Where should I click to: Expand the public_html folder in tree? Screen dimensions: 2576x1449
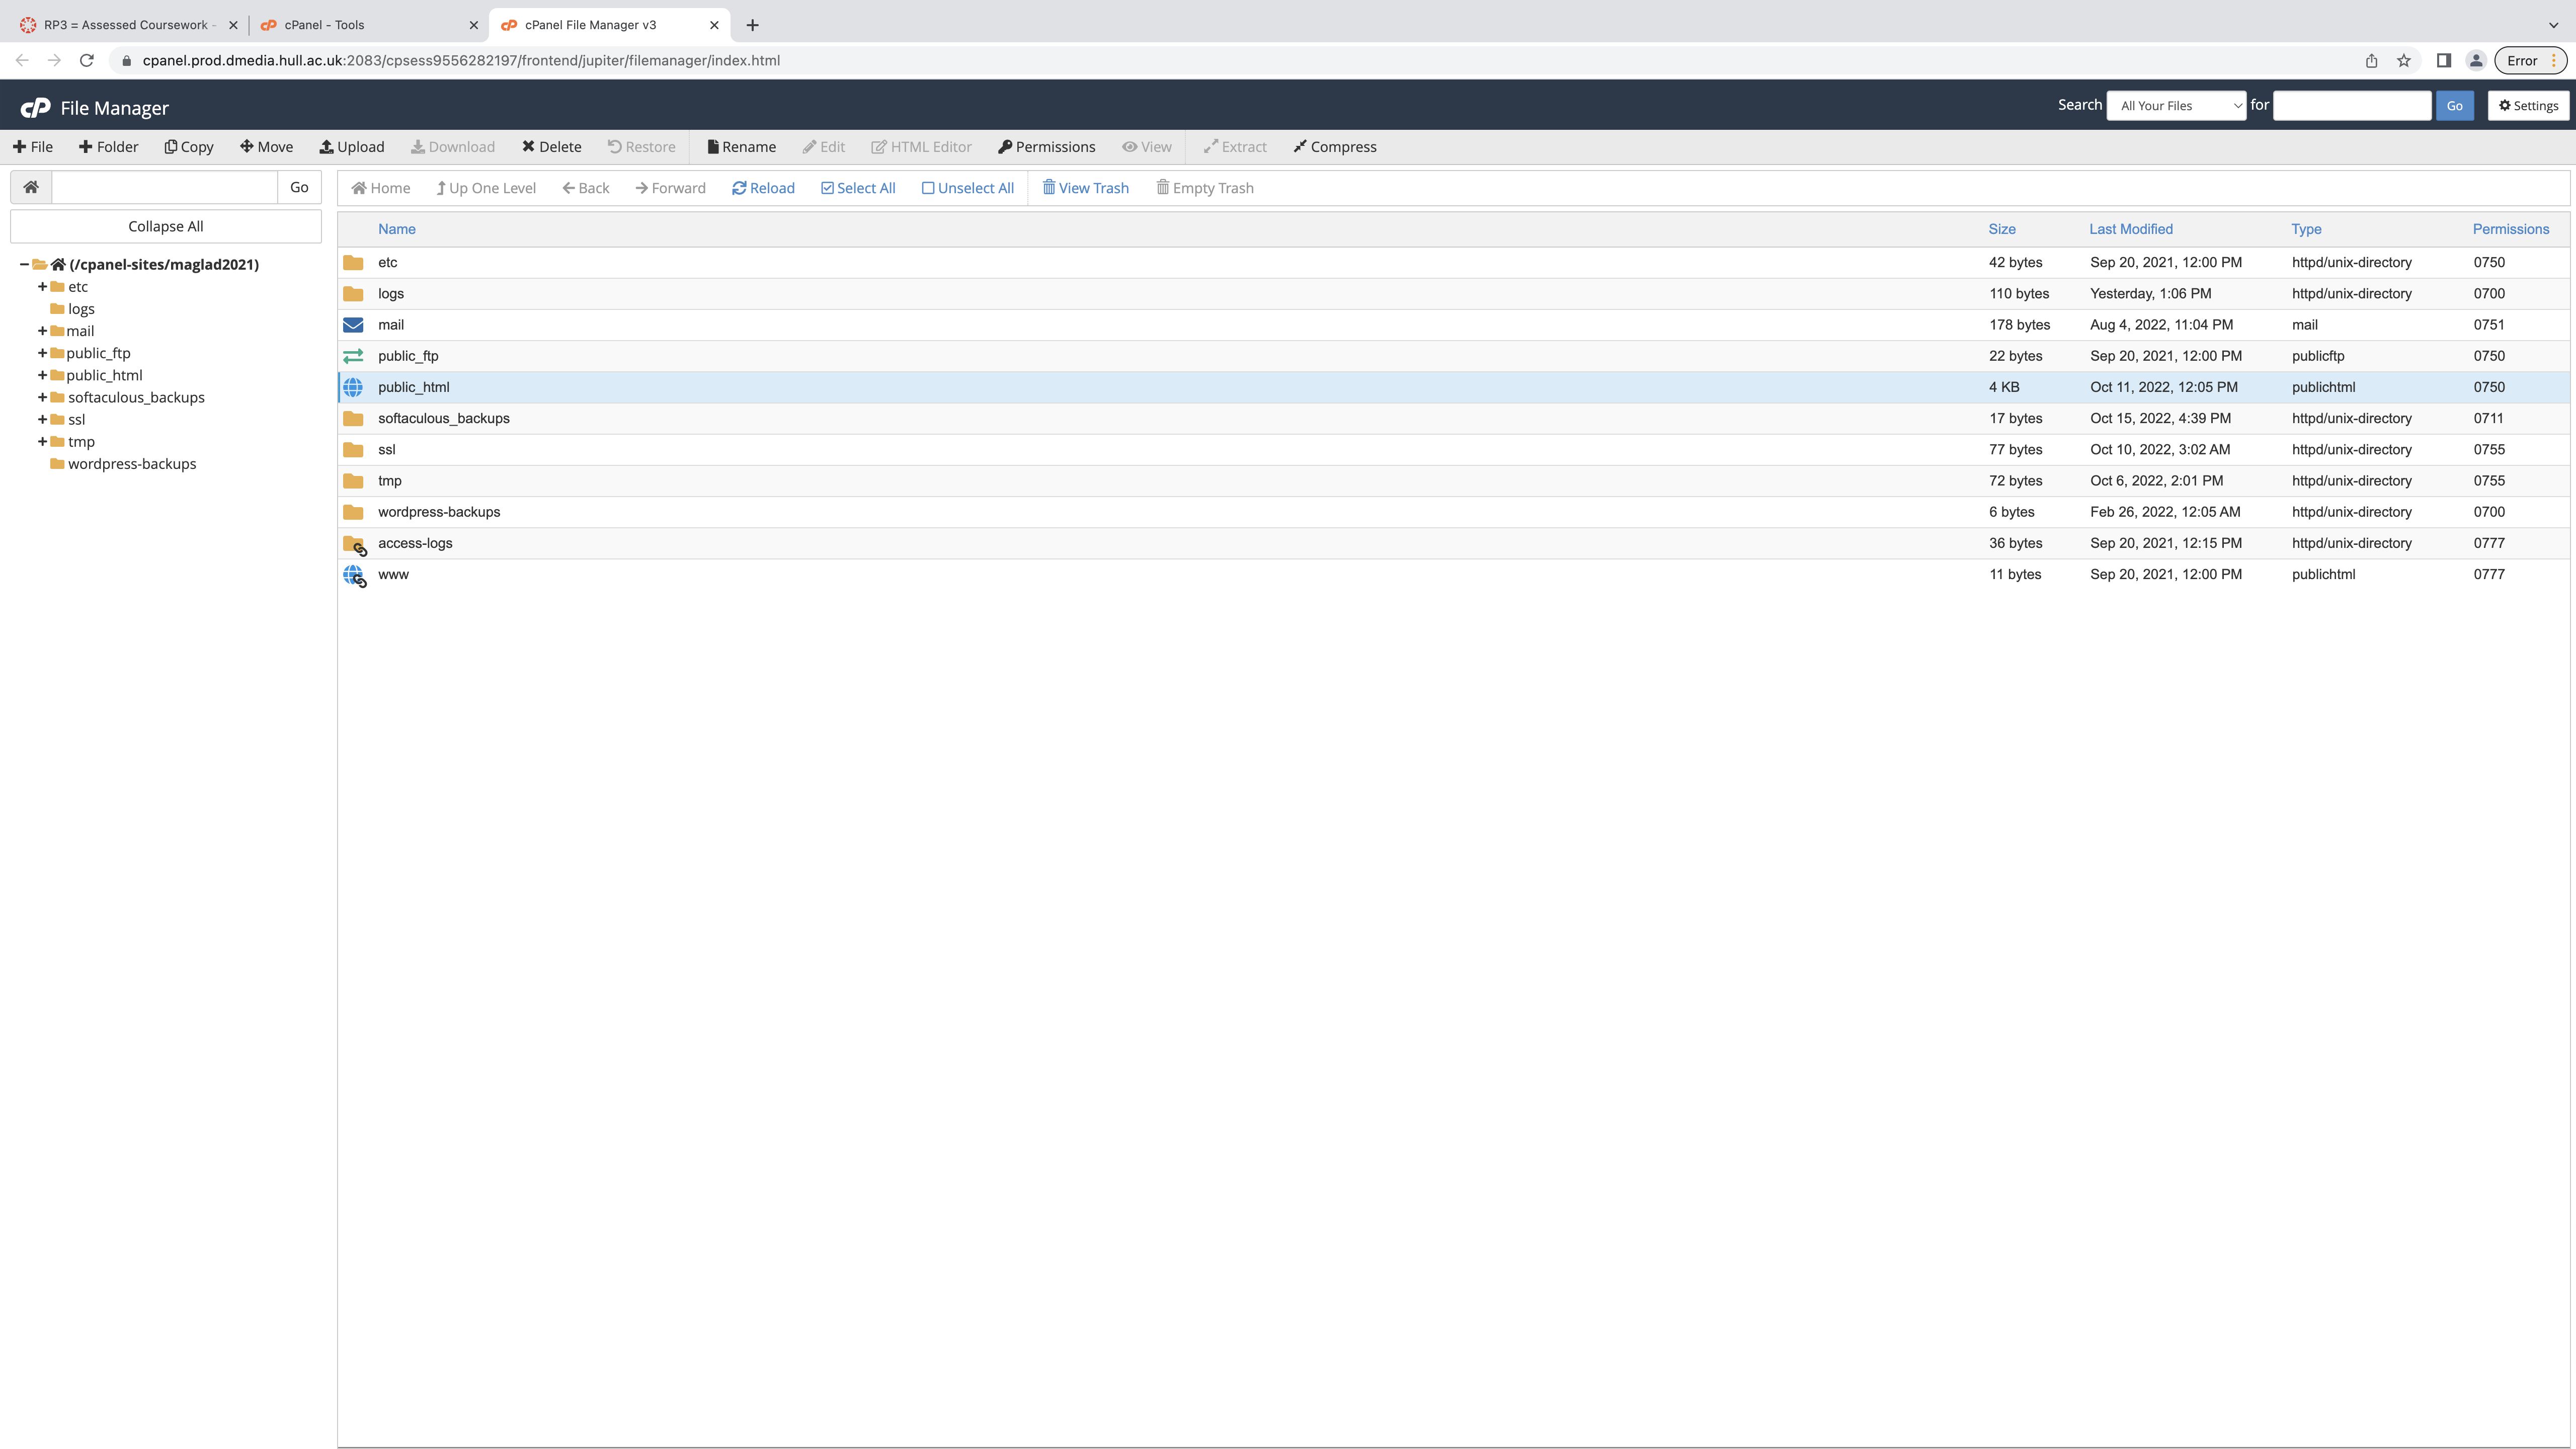[x=42, y=375]
